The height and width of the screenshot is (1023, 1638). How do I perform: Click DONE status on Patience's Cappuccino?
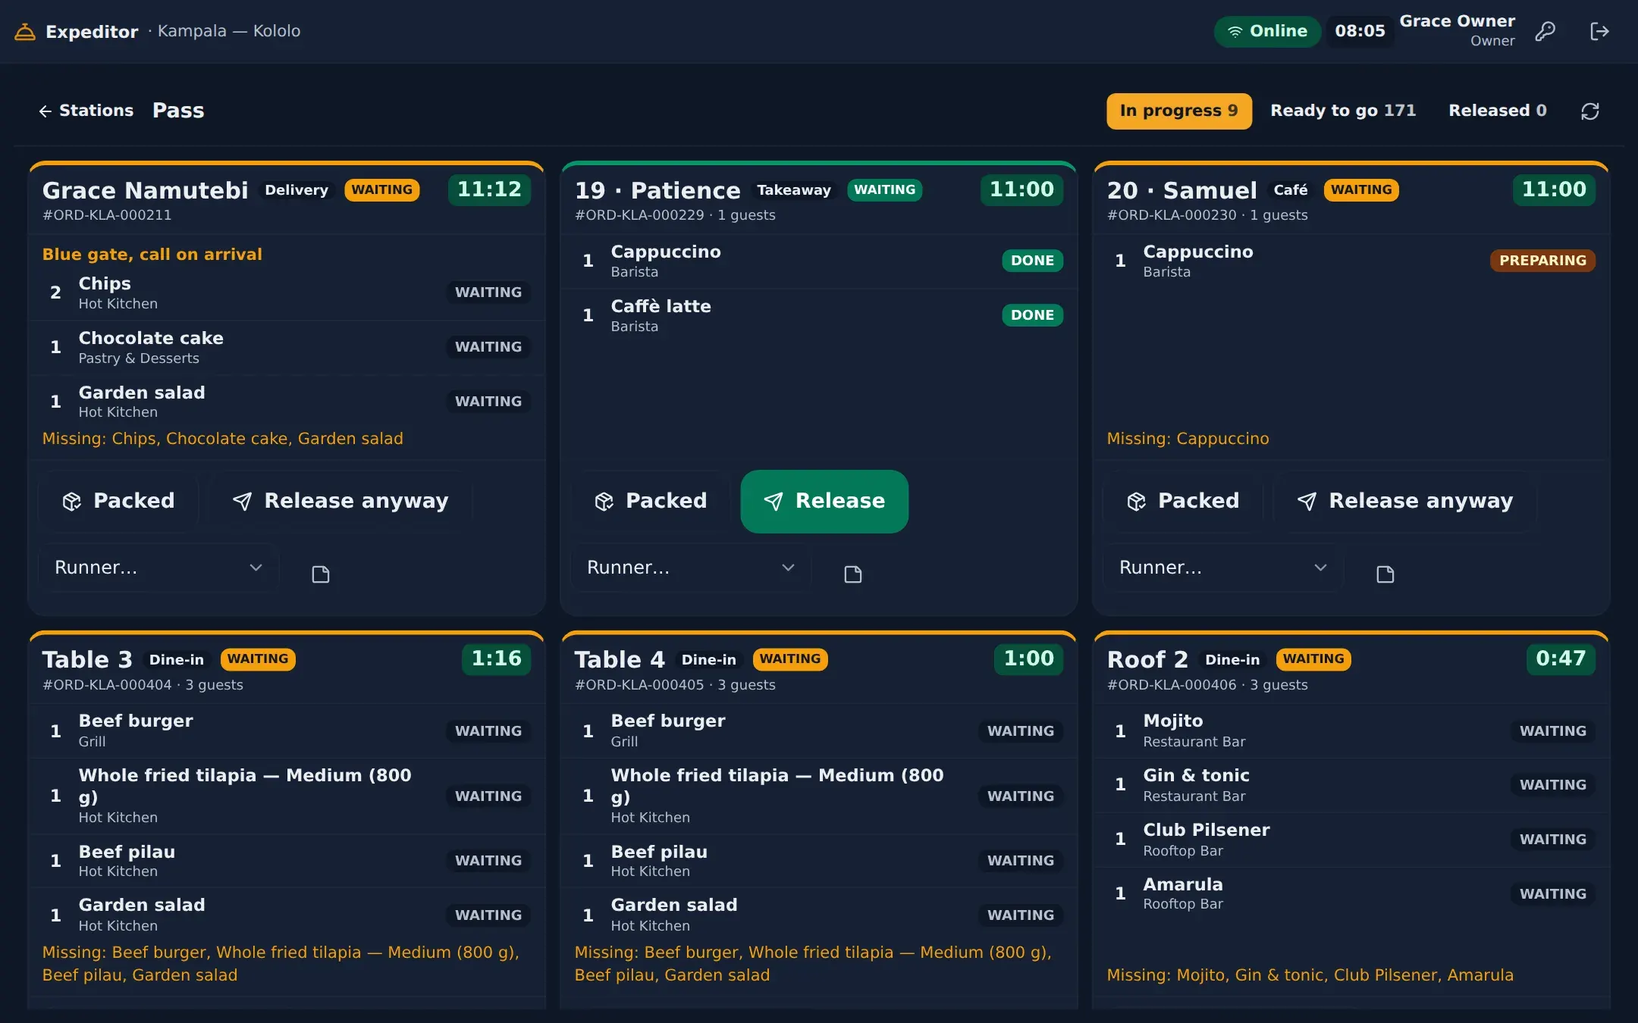[1032, 261]
